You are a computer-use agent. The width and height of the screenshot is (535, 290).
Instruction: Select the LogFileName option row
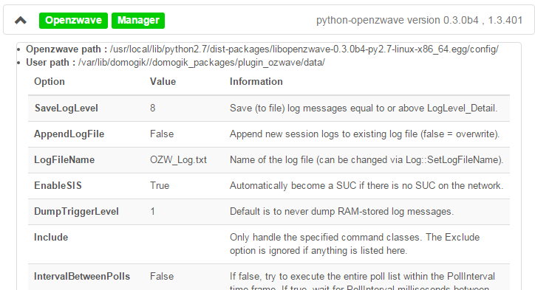click(269, 160)
